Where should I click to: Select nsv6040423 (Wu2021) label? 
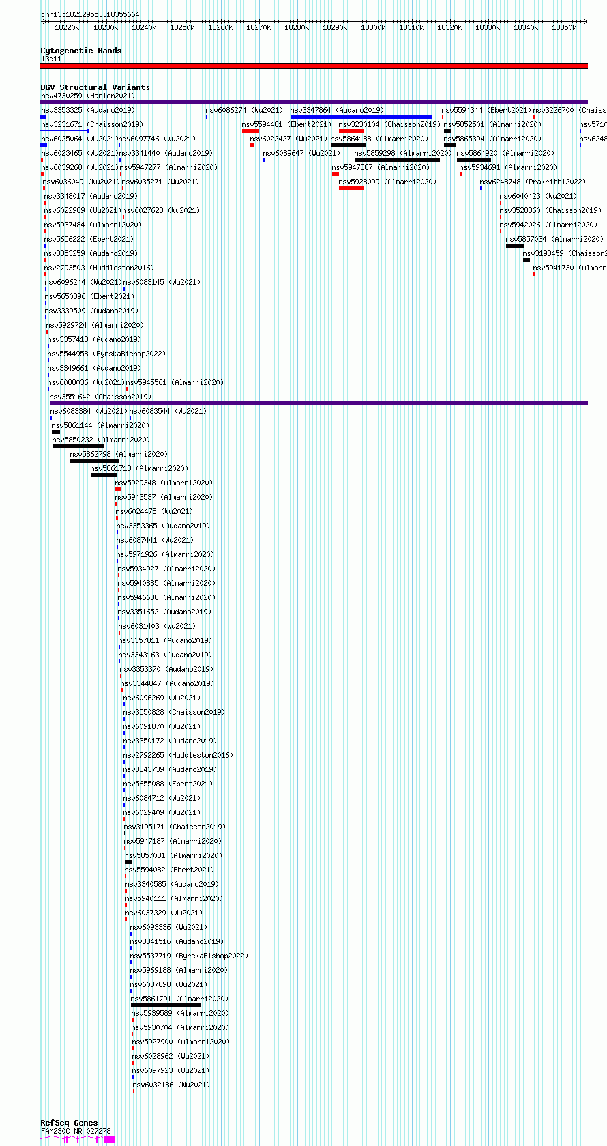[x=538, y=196]
